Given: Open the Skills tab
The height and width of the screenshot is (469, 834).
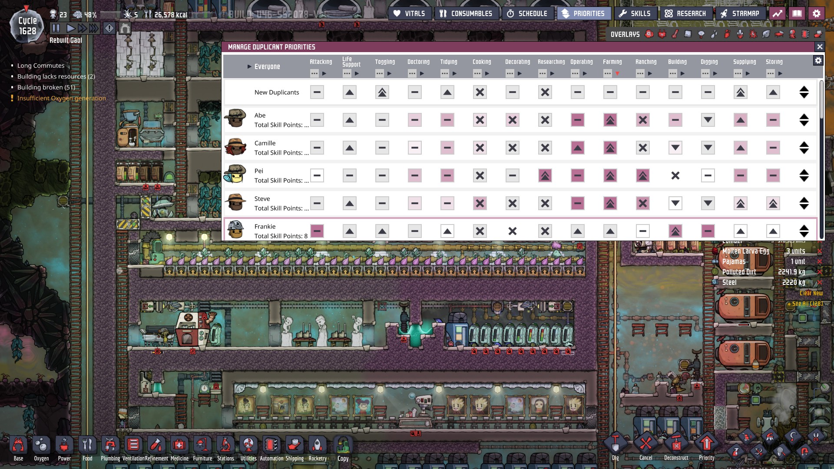Looking at the screenshot, I should tap(635, 13).
